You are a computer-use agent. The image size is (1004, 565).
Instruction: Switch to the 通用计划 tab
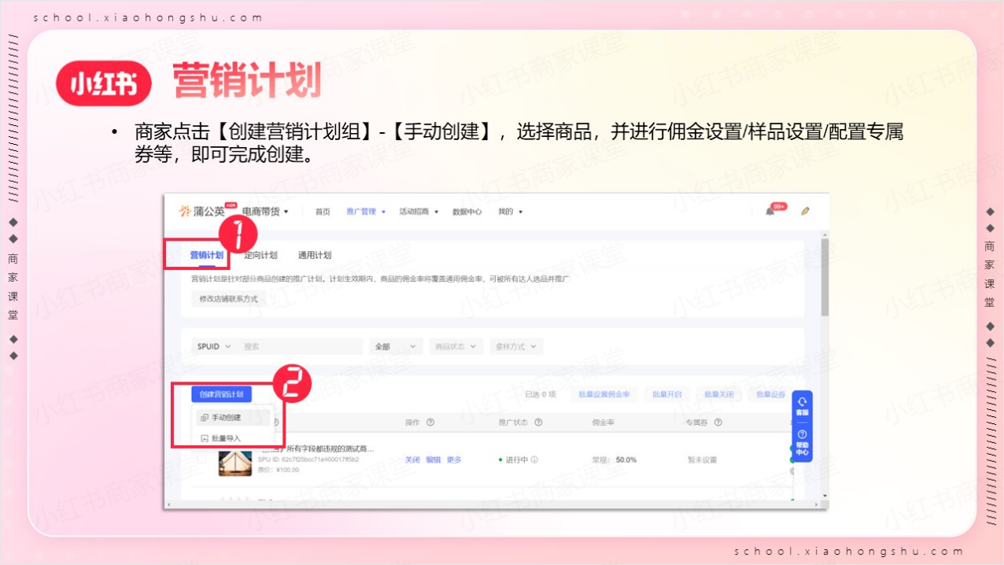click(x=315, y=255)
